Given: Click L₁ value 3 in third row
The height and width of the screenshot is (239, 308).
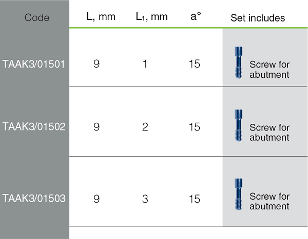Looking at the screenshot, I should 145,199.
